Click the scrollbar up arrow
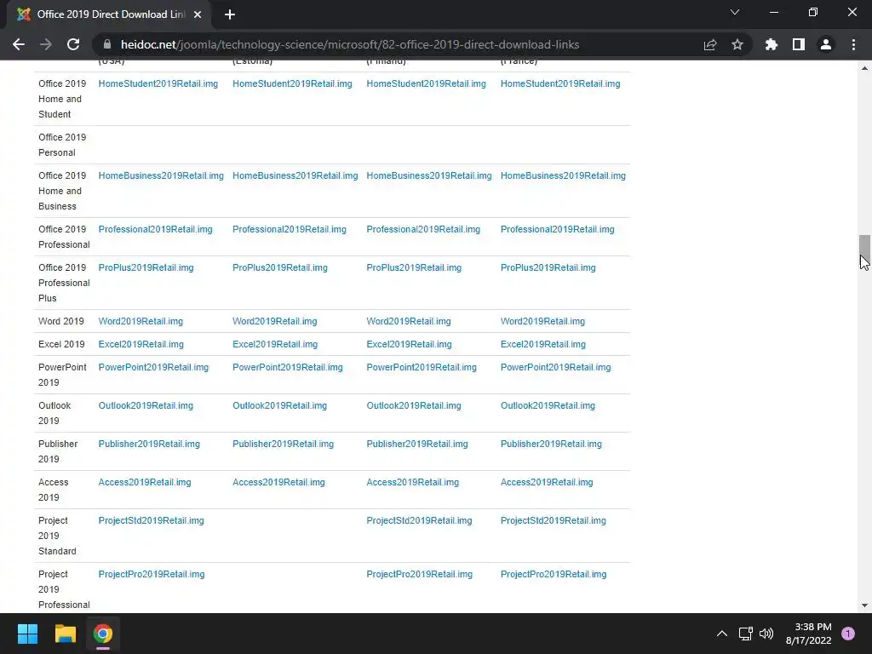Viewport: 872px width, 654px height. [864, 68]
